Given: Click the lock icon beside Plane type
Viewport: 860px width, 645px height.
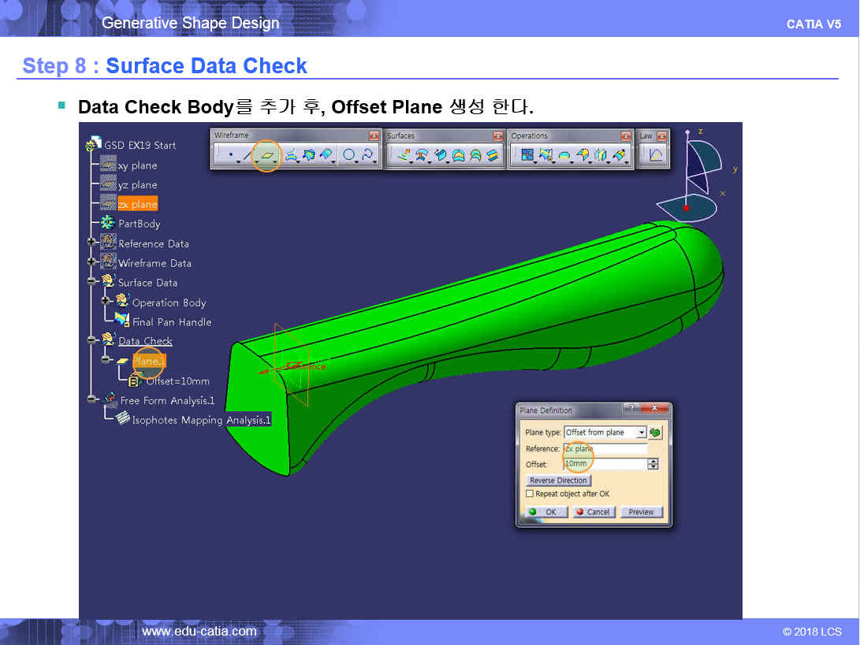Looking at the screenshot, I should [656, 432].
